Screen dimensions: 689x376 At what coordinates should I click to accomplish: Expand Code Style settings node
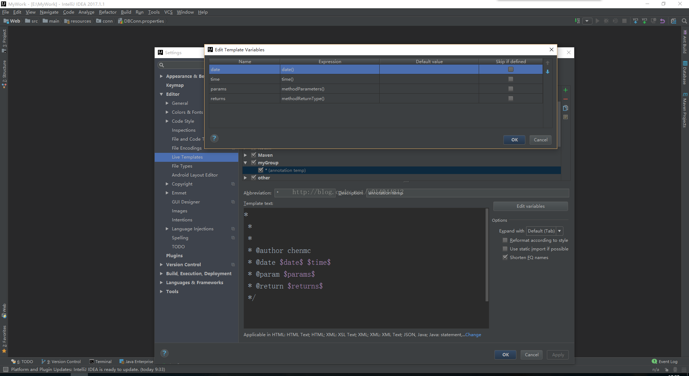click(167, 121)
